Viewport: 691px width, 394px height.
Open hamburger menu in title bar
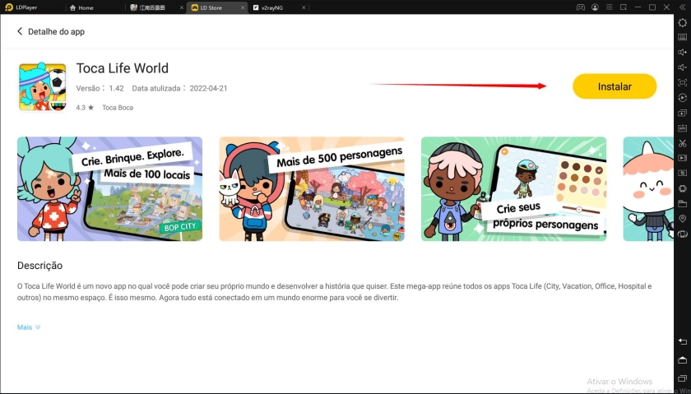click(x=610, y=7)
